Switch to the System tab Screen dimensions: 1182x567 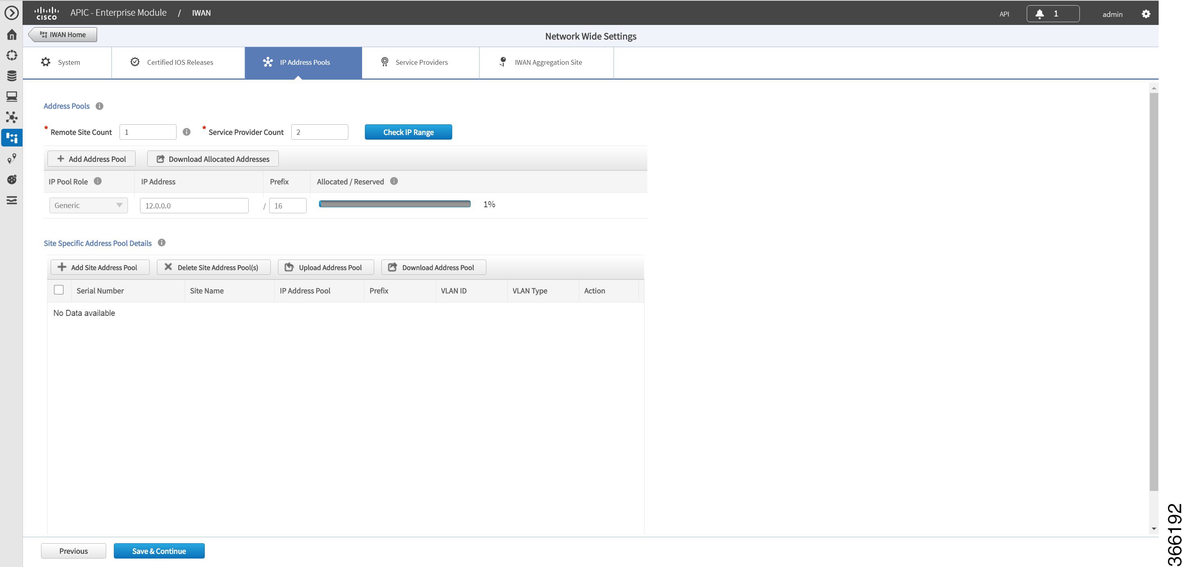pyautogui.click(x=67, y=62)
